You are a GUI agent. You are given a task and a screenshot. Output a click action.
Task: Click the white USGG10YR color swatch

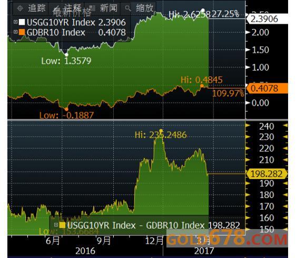click(x=22, y=22)
